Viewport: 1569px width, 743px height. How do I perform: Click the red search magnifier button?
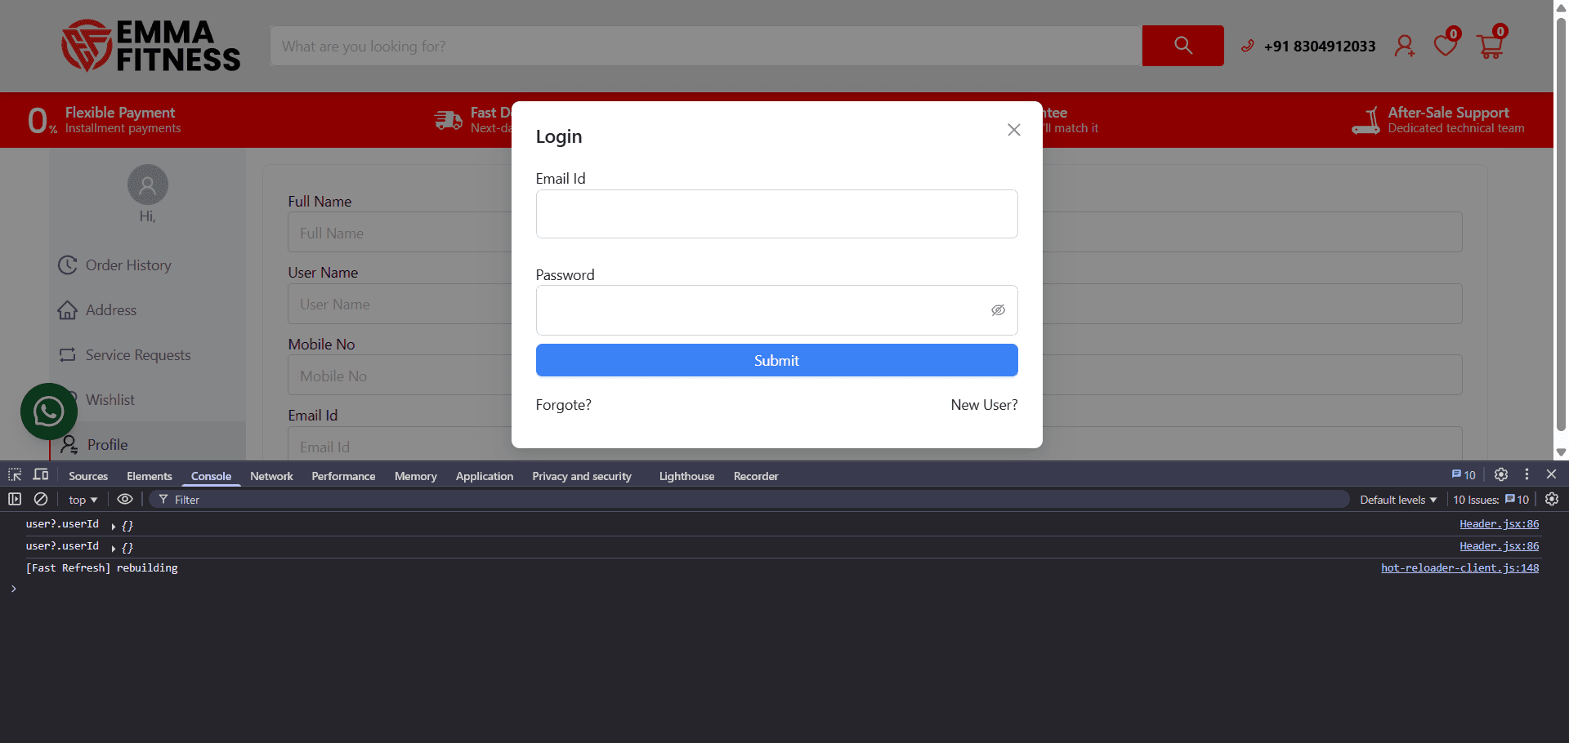pyautogui.click(x=1182, y=46)
